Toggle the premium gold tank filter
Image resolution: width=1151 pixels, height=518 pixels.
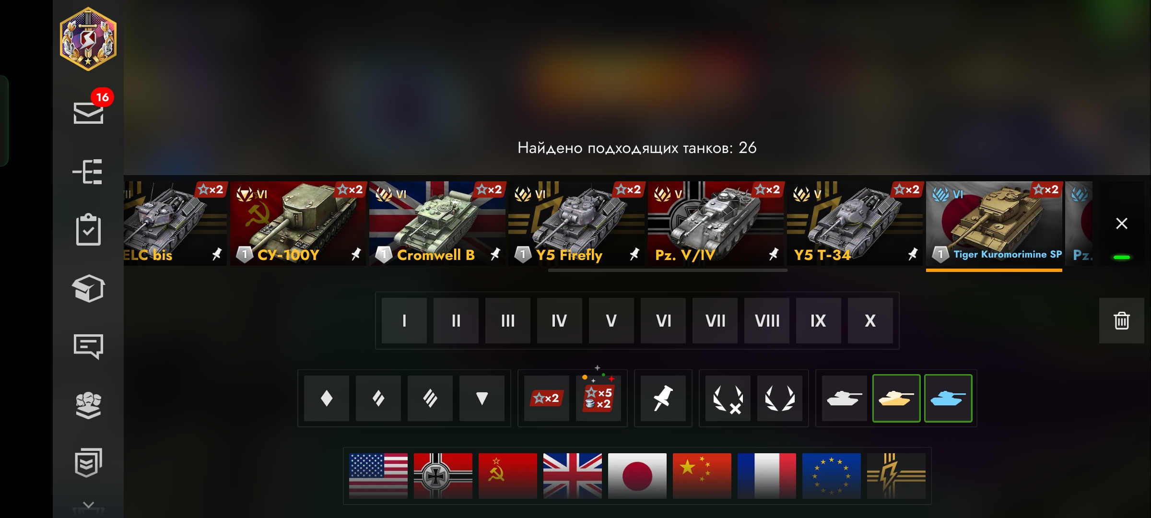pos(896,398)
